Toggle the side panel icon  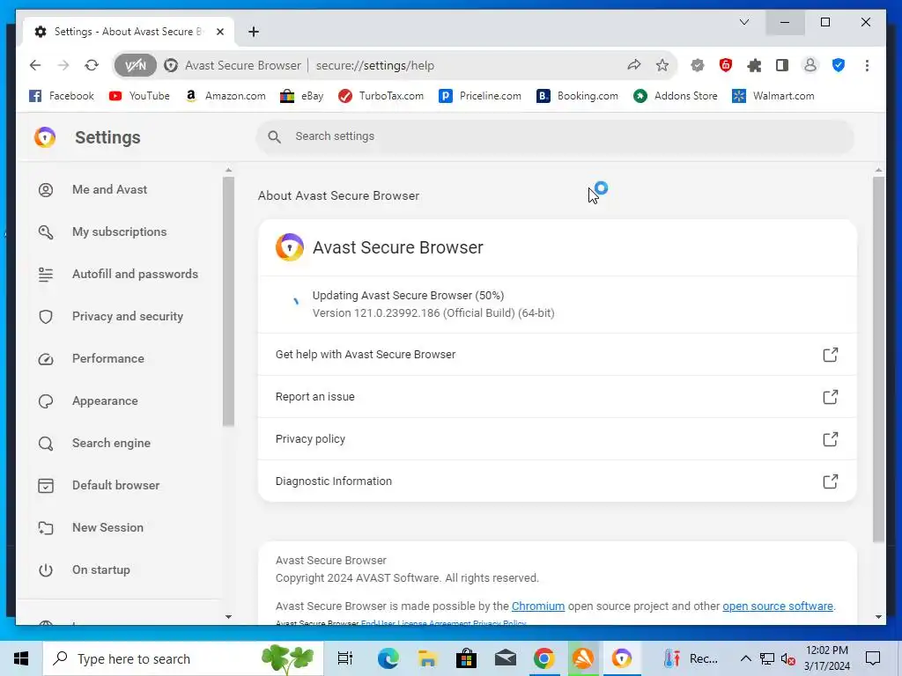pos(782,65)
